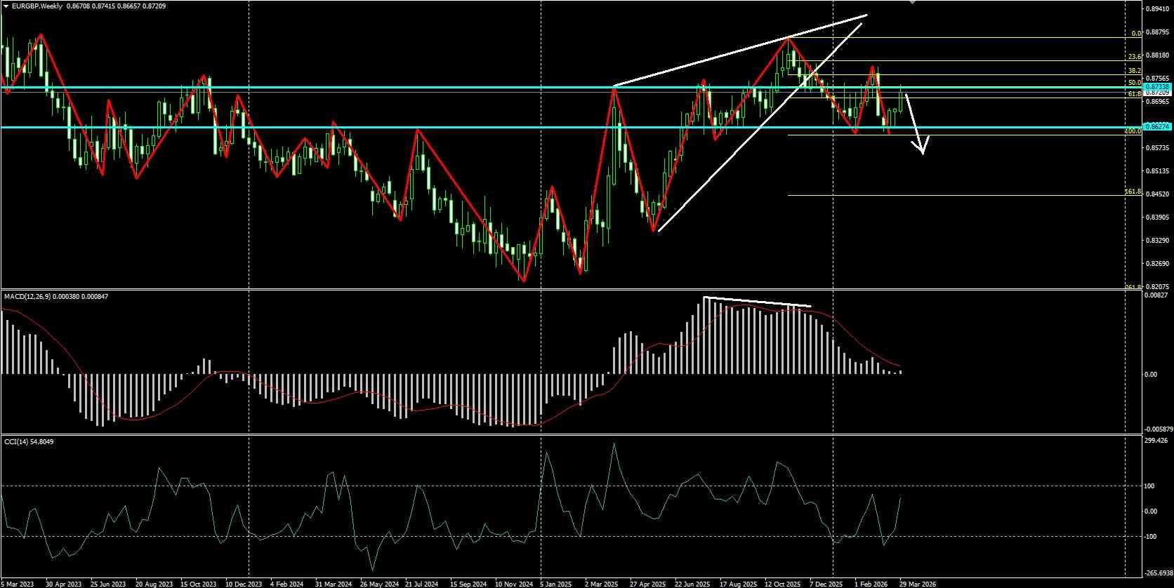Click the 10 Dec 2023 date label
Viewport: 1174px width, 588px height.
tap(244, 584)
